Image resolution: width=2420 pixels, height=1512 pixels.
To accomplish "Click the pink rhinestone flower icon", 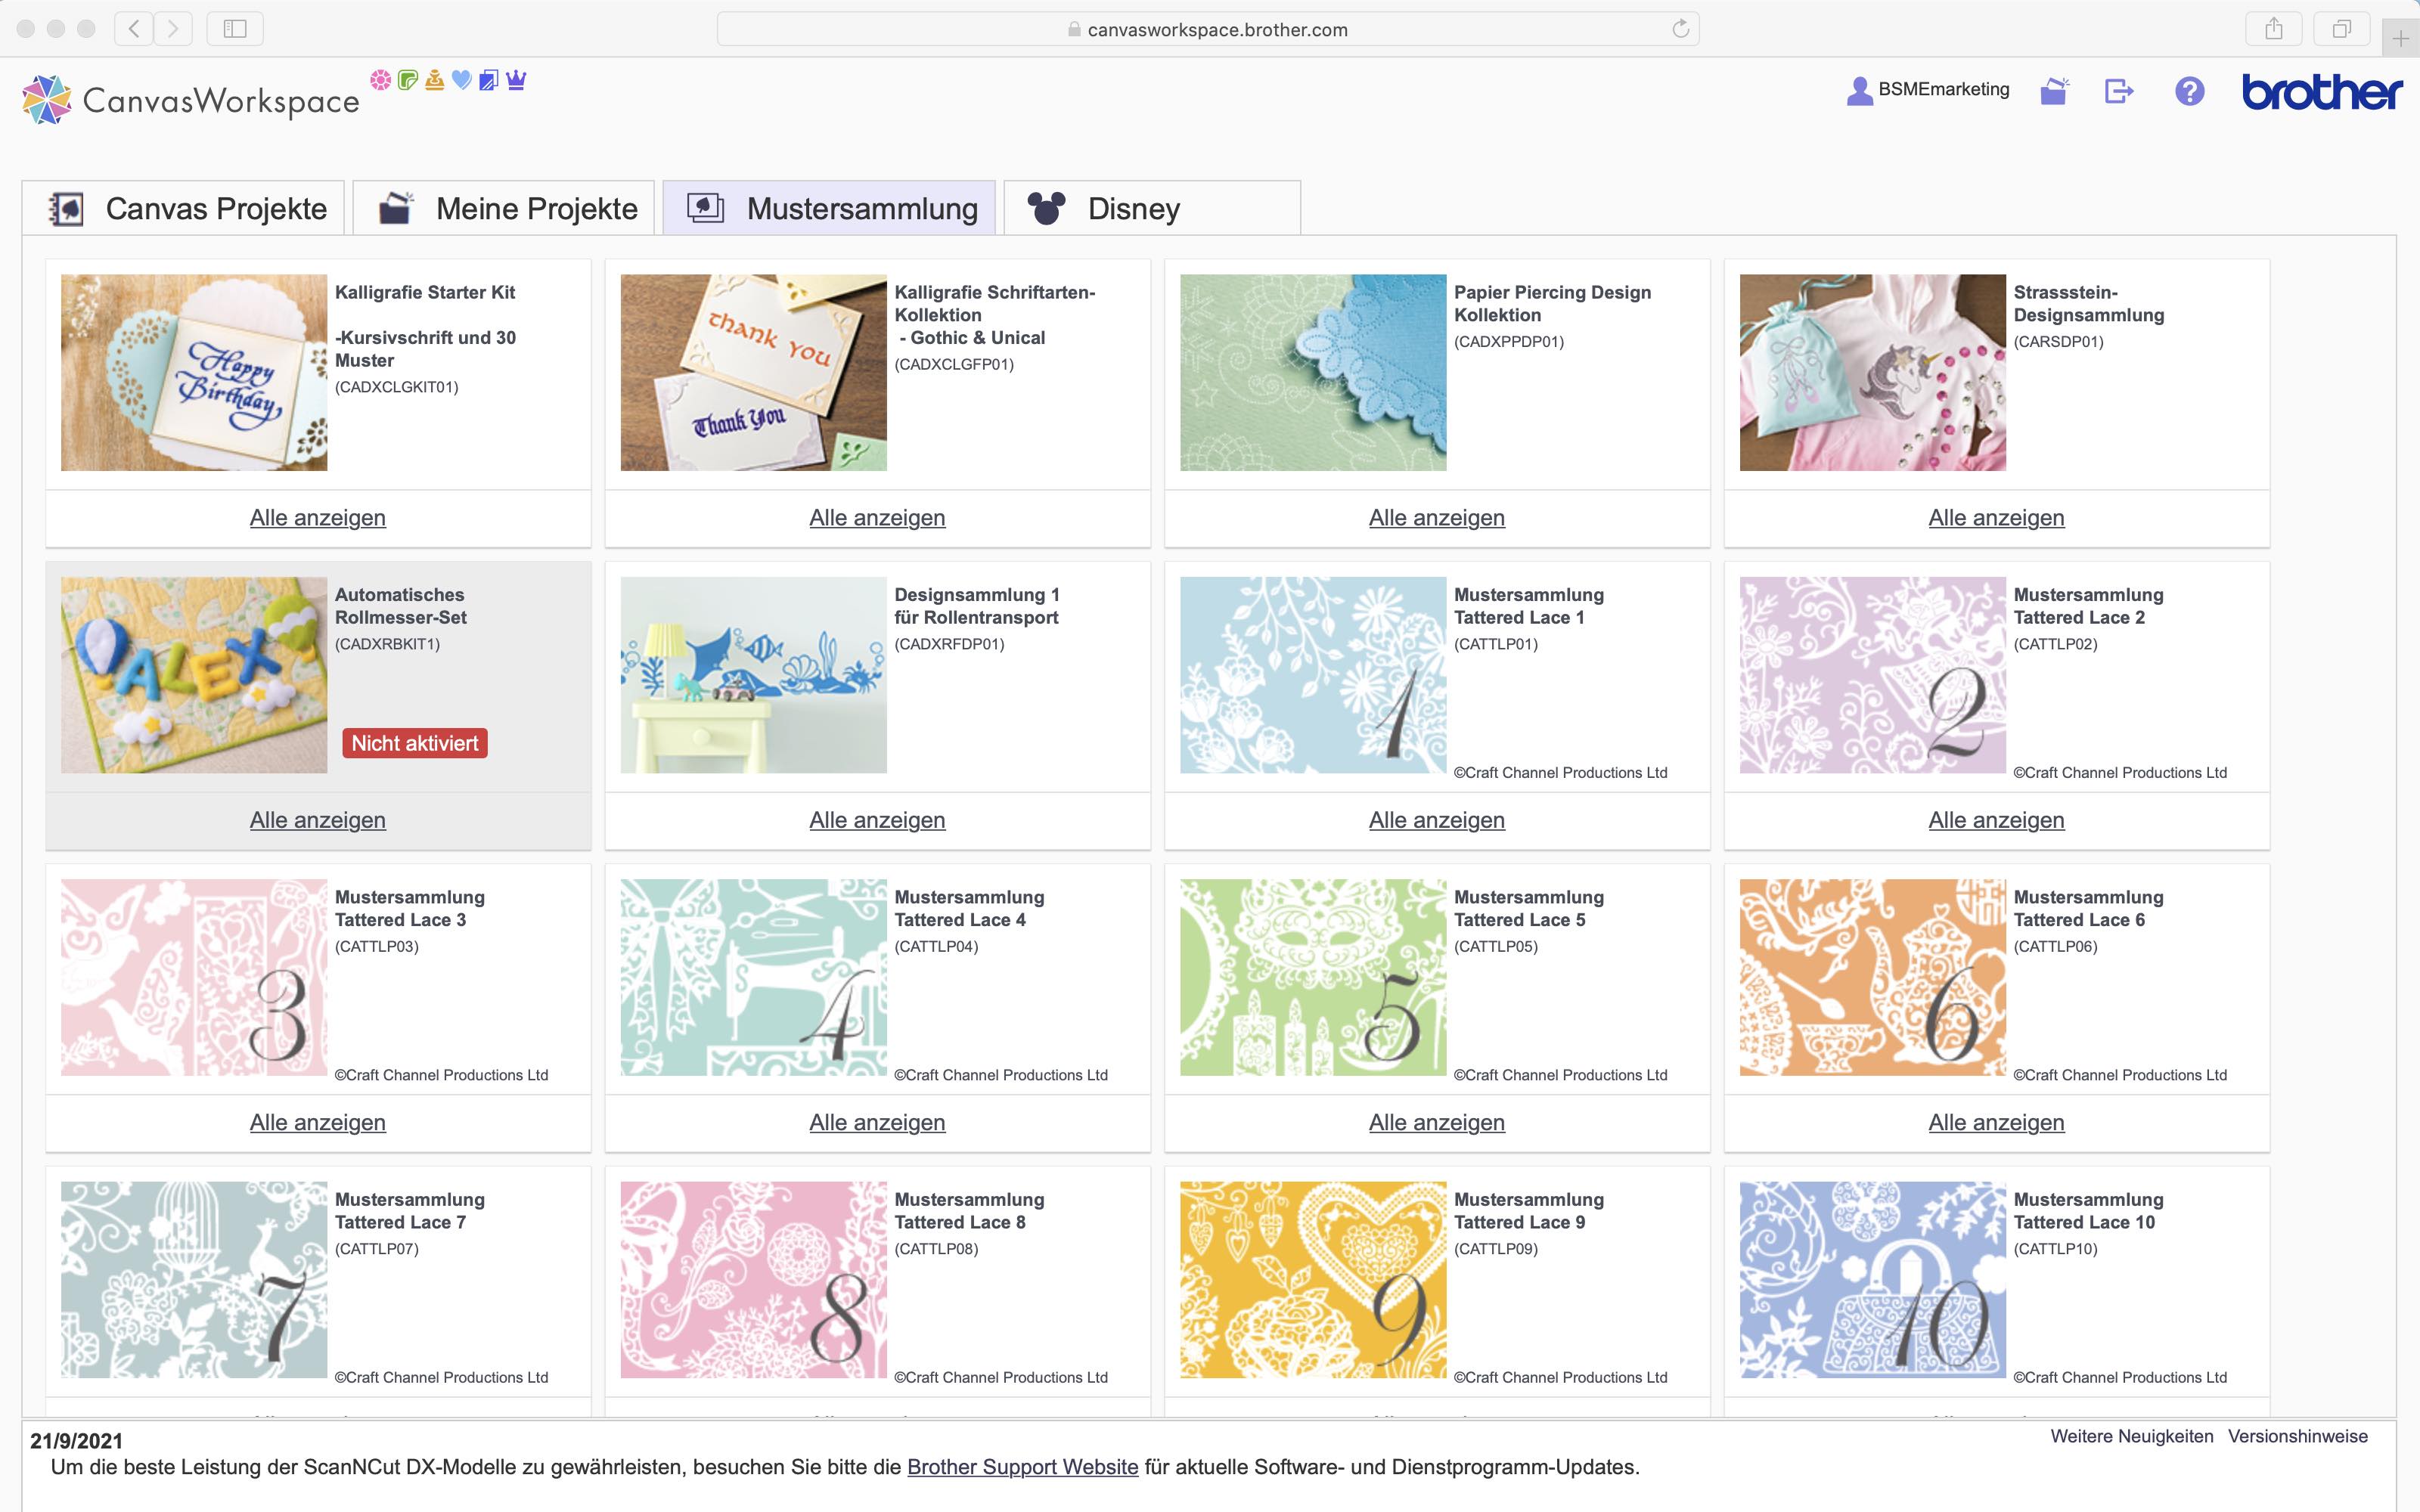I will [x=380, y=80].
